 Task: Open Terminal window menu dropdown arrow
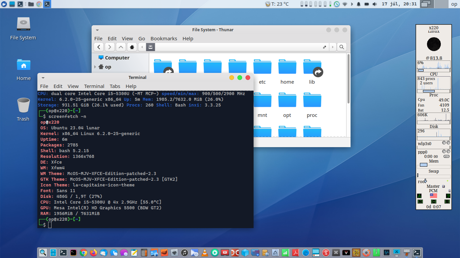pyautogui.click(x=43, y=78)
